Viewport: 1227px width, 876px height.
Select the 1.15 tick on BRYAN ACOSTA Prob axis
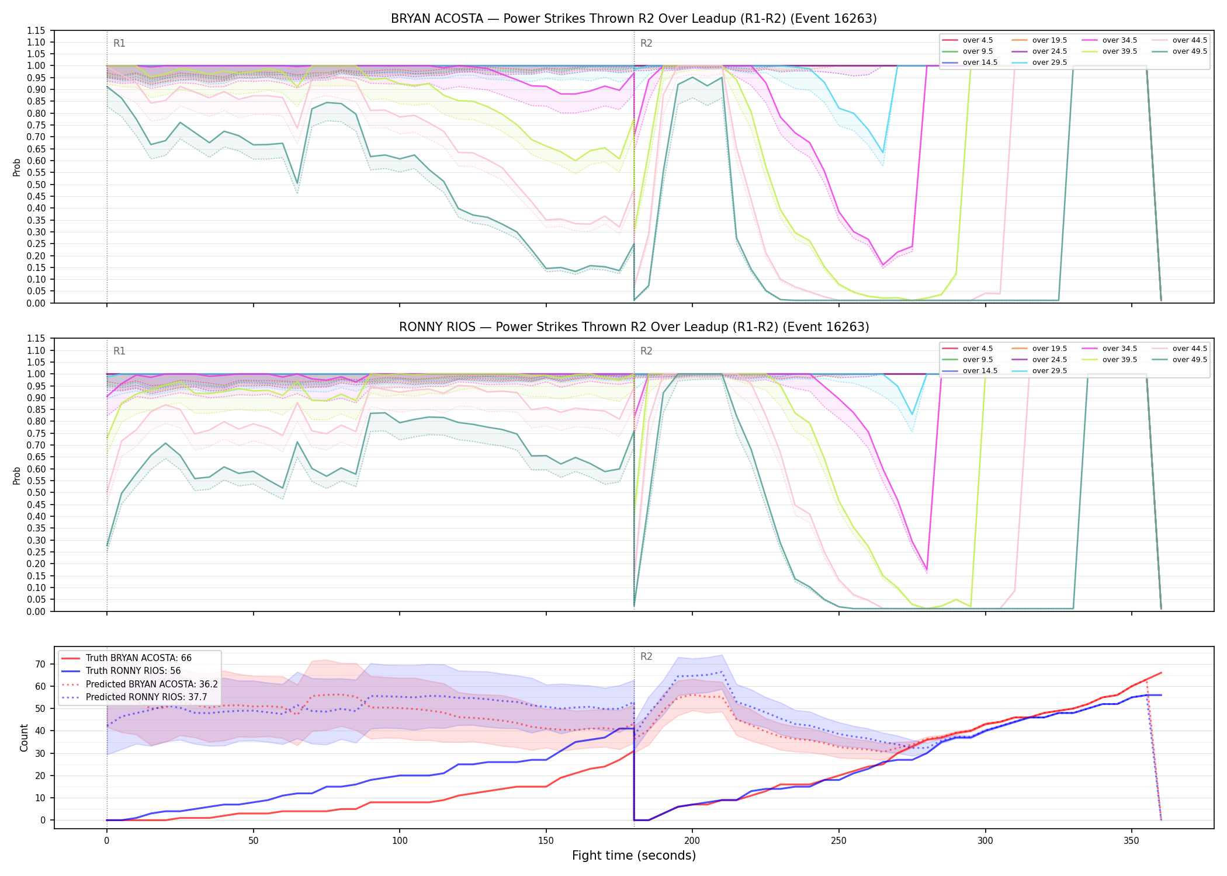pyautogui.click(x=36, y=30)
